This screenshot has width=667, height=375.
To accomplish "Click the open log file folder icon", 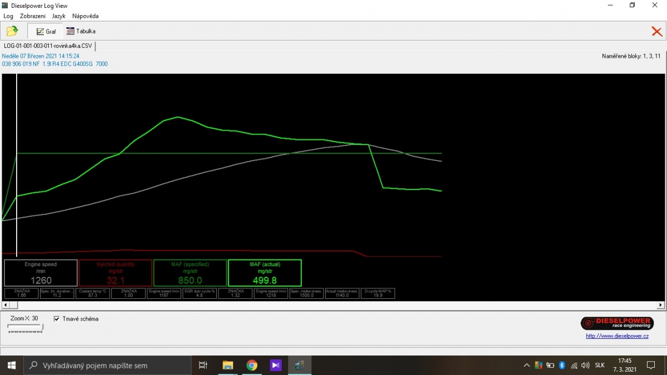I will [x=12, y=31].
